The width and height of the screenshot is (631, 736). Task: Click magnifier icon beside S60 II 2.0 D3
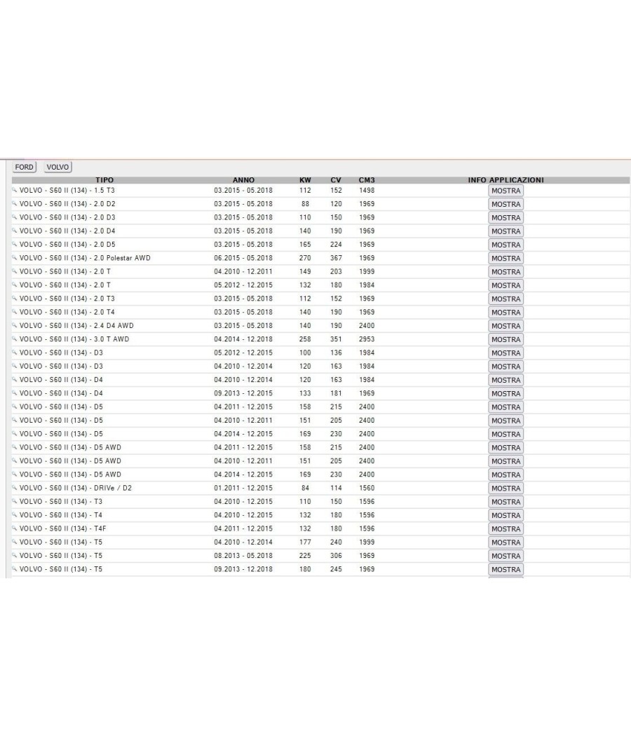[15, 217]
